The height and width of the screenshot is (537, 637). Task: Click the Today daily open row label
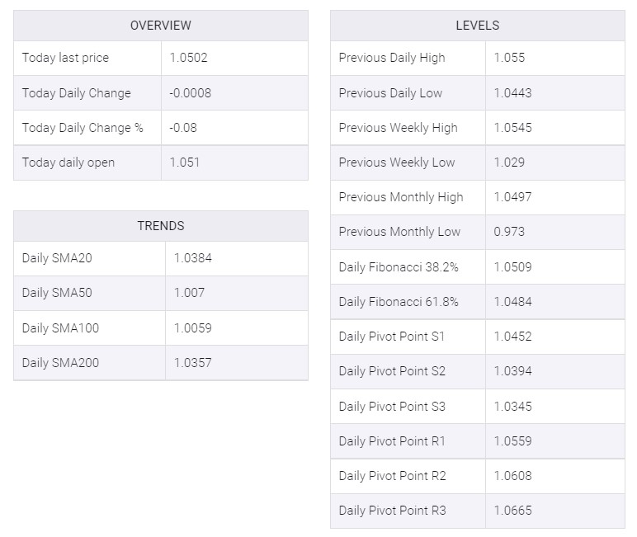pos(68,163)
